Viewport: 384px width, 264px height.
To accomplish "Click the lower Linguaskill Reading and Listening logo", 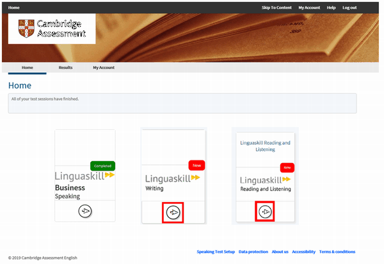I will click(x=266, y=184).
